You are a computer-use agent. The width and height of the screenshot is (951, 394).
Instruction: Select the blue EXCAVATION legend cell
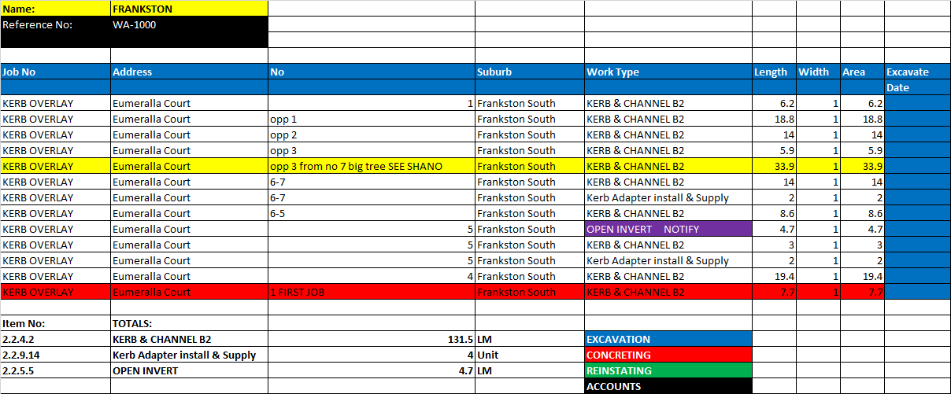tap(668, 339)
